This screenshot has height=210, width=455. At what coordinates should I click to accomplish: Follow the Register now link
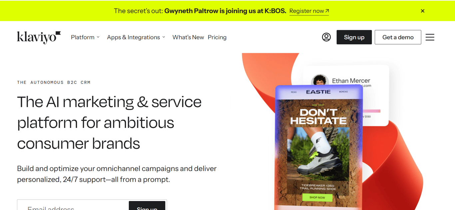[309, 11]
